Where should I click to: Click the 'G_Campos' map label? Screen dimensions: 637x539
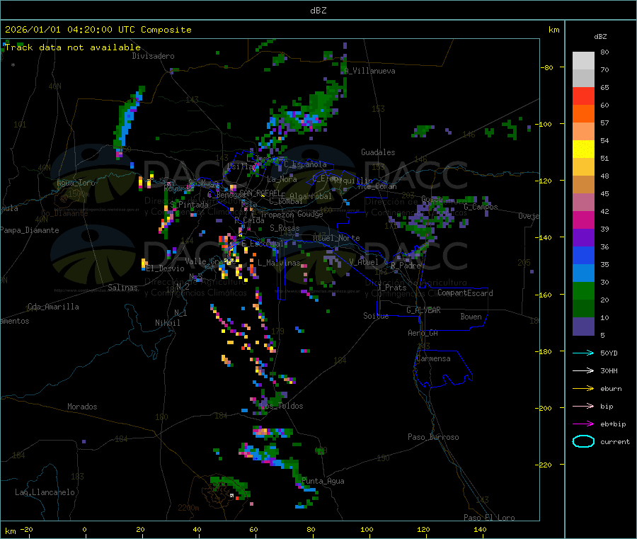coord(481,207)
